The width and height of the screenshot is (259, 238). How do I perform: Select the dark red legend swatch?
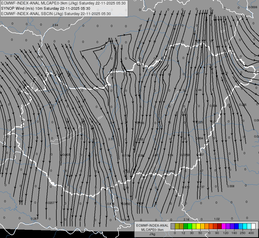(x=219, y=226)
